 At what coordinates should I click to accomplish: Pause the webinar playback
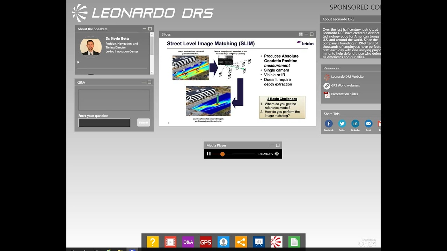click(209, 154)
